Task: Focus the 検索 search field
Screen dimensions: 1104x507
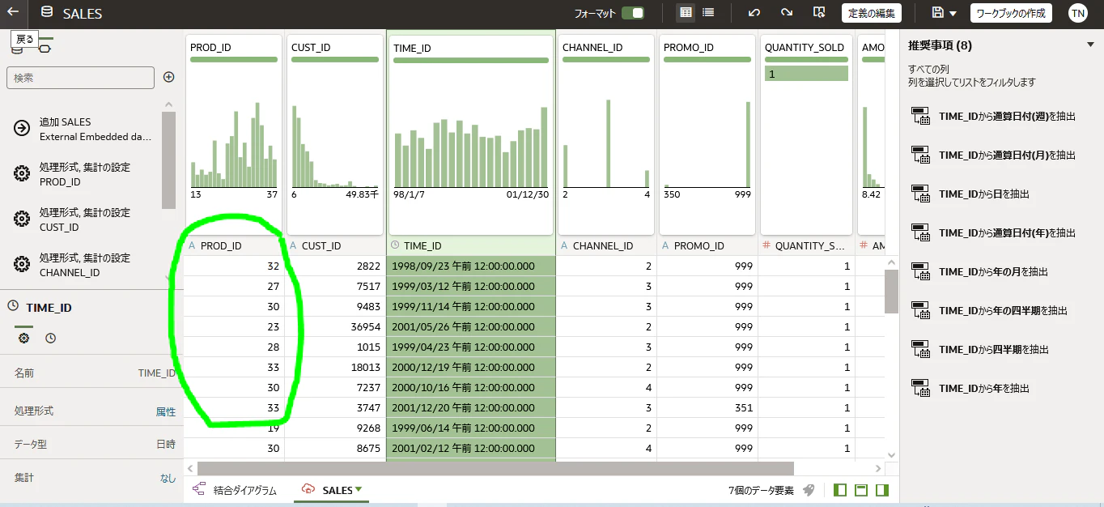Action: (x=80, y=78)
